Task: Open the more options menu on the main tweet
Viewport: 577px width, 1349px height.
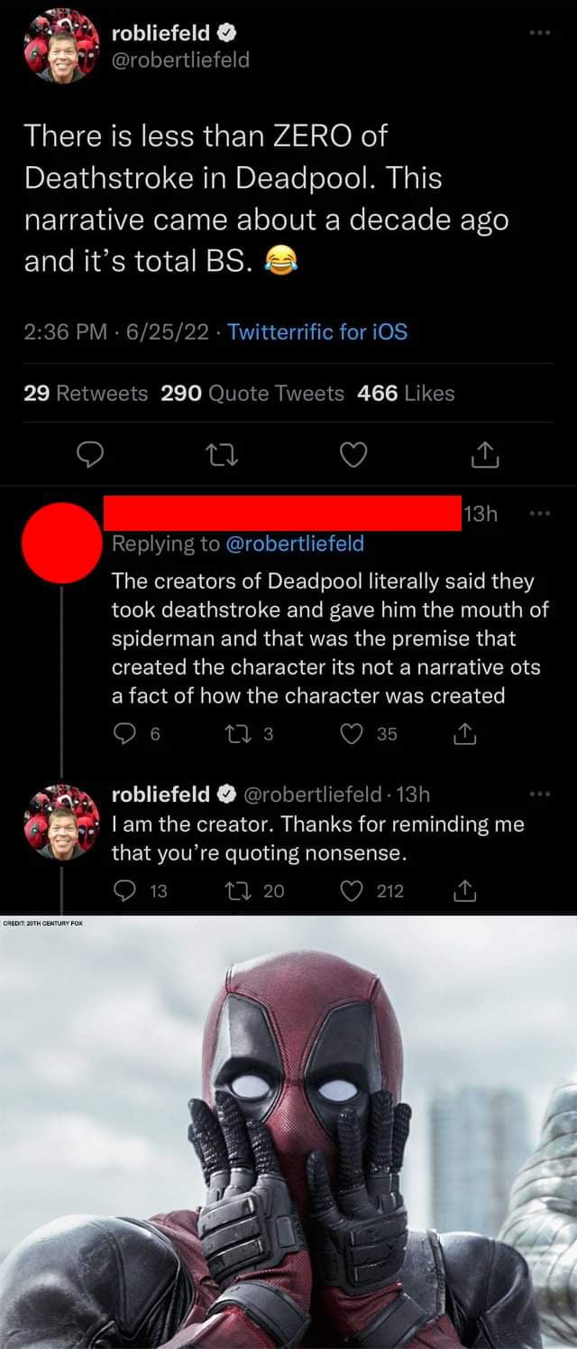Action: [x=540, y=32]
